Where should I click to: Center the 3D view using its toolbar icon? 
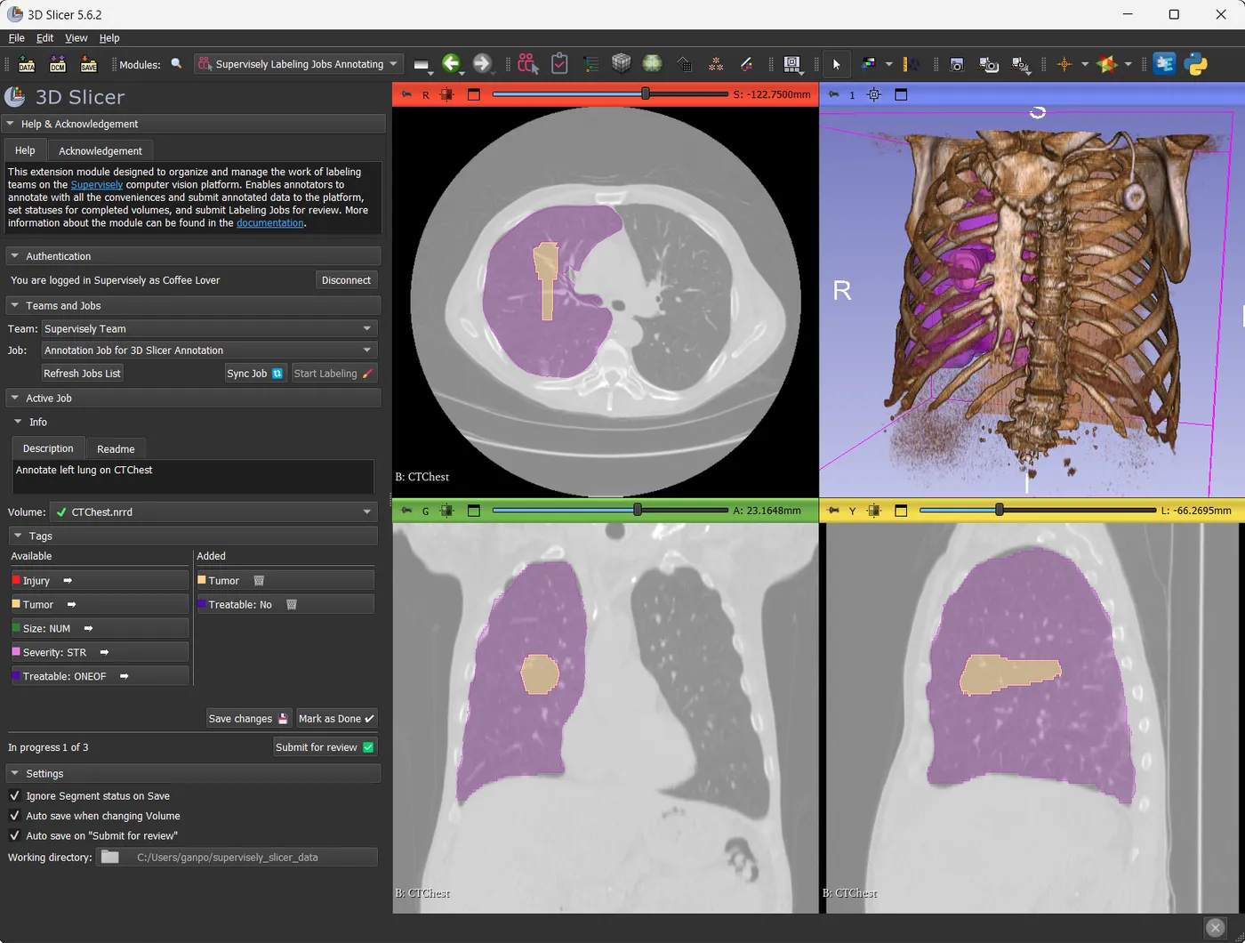[874, 94]
